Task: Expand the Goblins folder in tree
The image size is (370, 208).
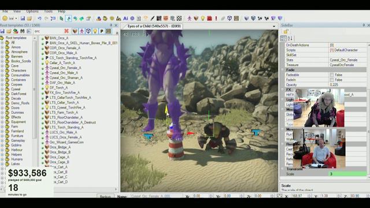Action: (2, 145)
